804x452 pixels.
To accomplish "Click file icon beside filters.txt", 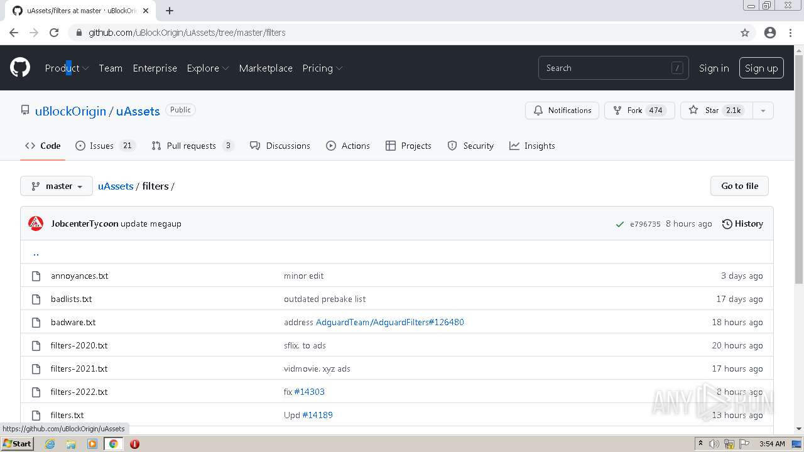I will (x=36, y=415).
